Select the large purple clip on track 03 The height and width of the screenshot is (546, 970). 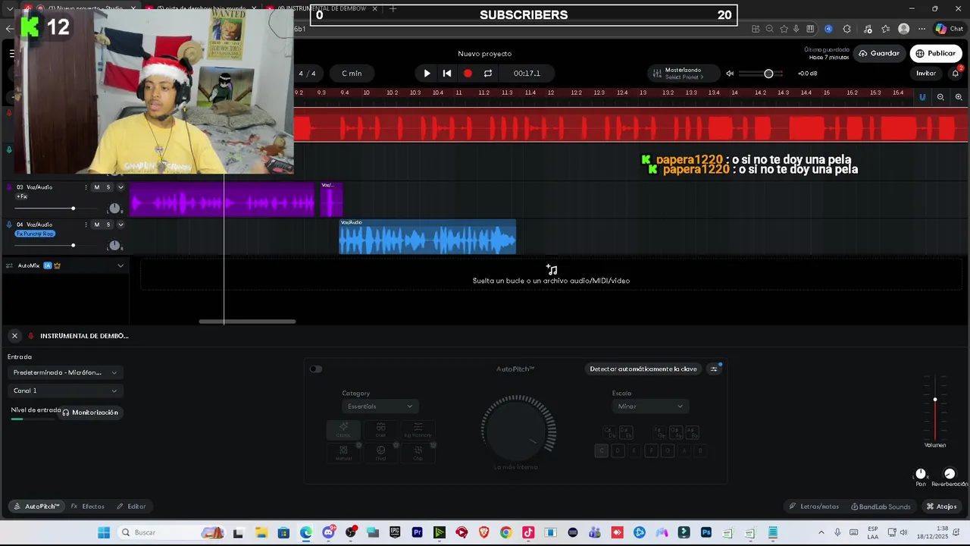point(222,199)
